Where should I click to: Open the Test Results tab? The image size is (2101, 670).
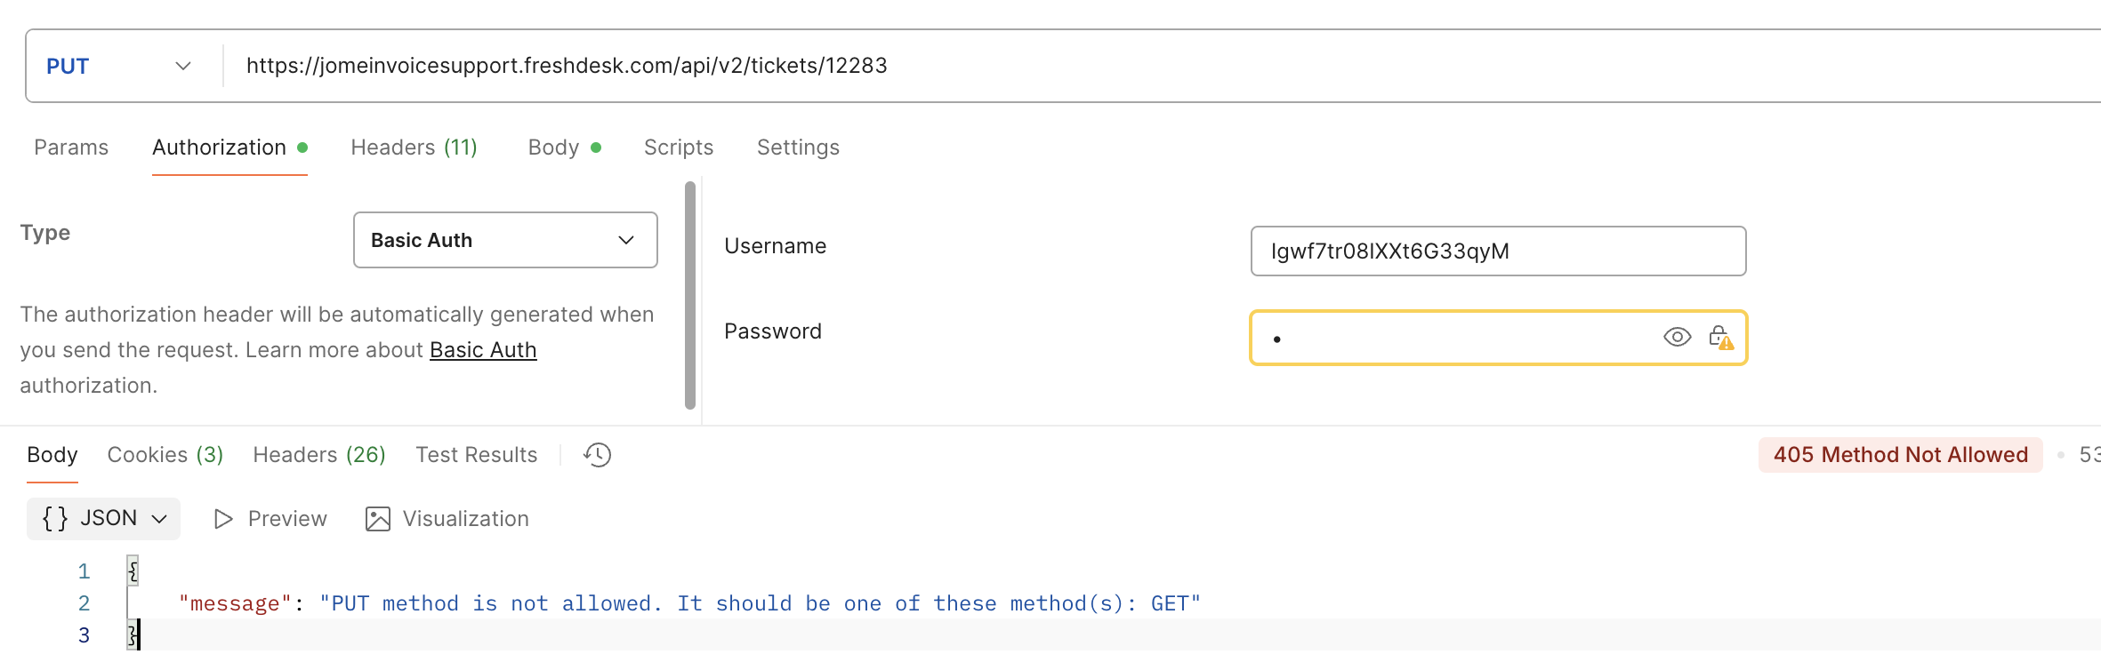476,455
